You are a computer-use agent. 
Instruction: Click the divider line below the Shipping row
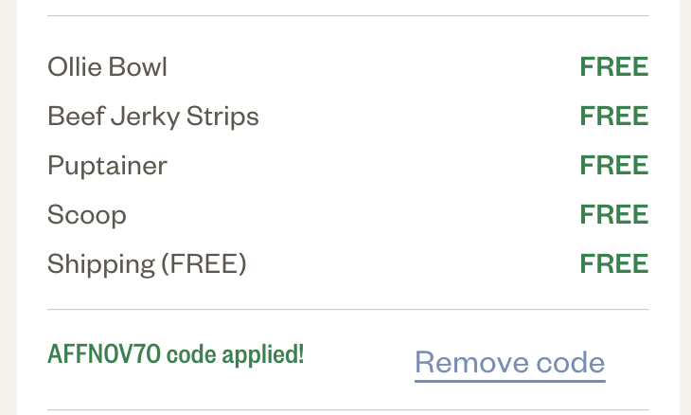(x=347, y=310)
